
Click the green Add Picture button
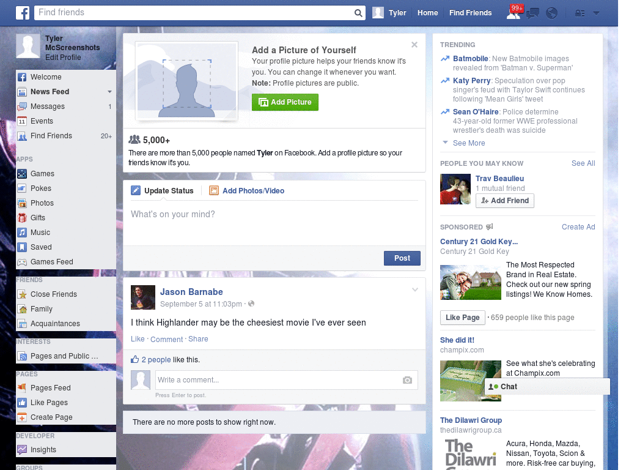click(285, 102)
